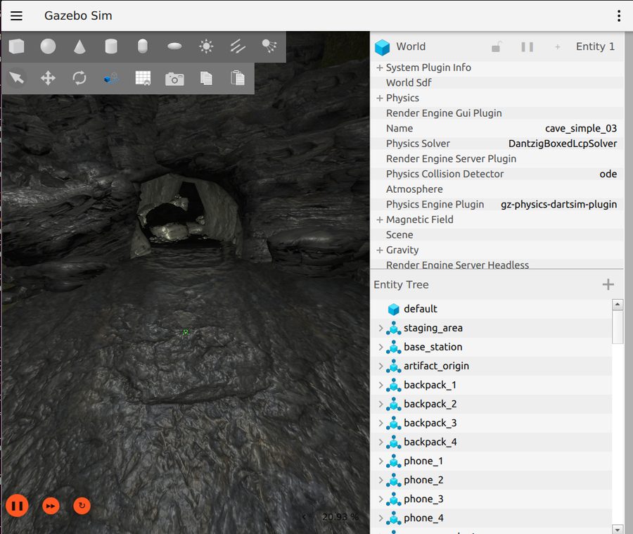
Task: Pause component inspector updates
Action: pyautogui.click(x=527, y=47)
